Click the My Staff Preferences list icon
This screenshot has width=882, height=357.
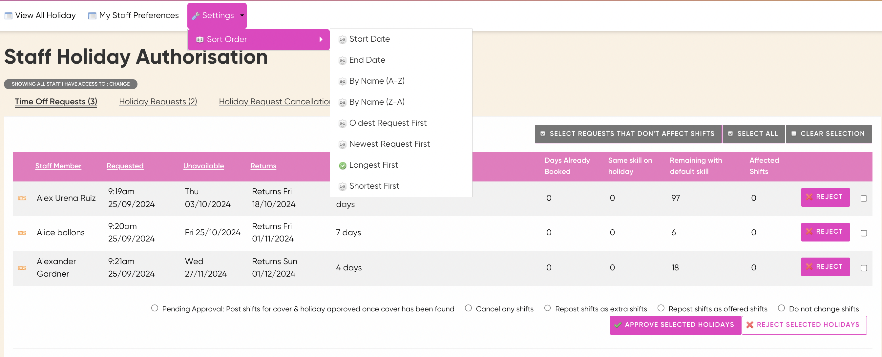tap(92, 16)
